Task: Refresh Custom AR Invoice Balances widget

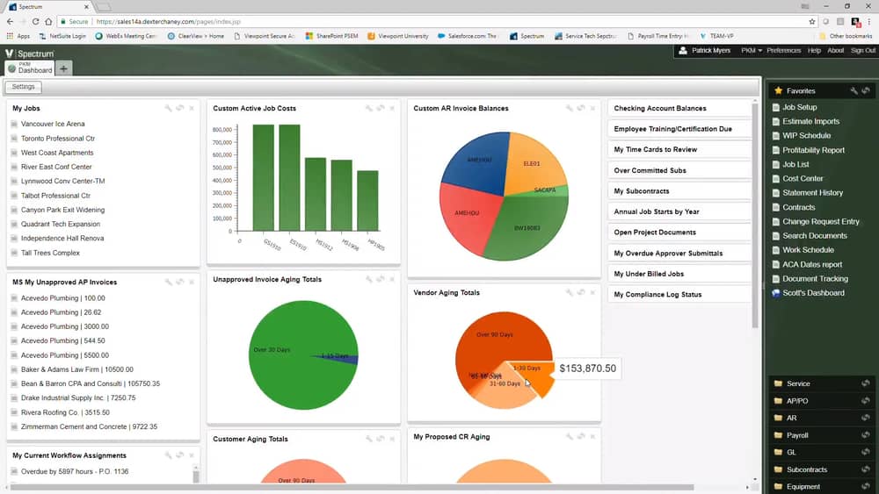Action: click(581, 108)
